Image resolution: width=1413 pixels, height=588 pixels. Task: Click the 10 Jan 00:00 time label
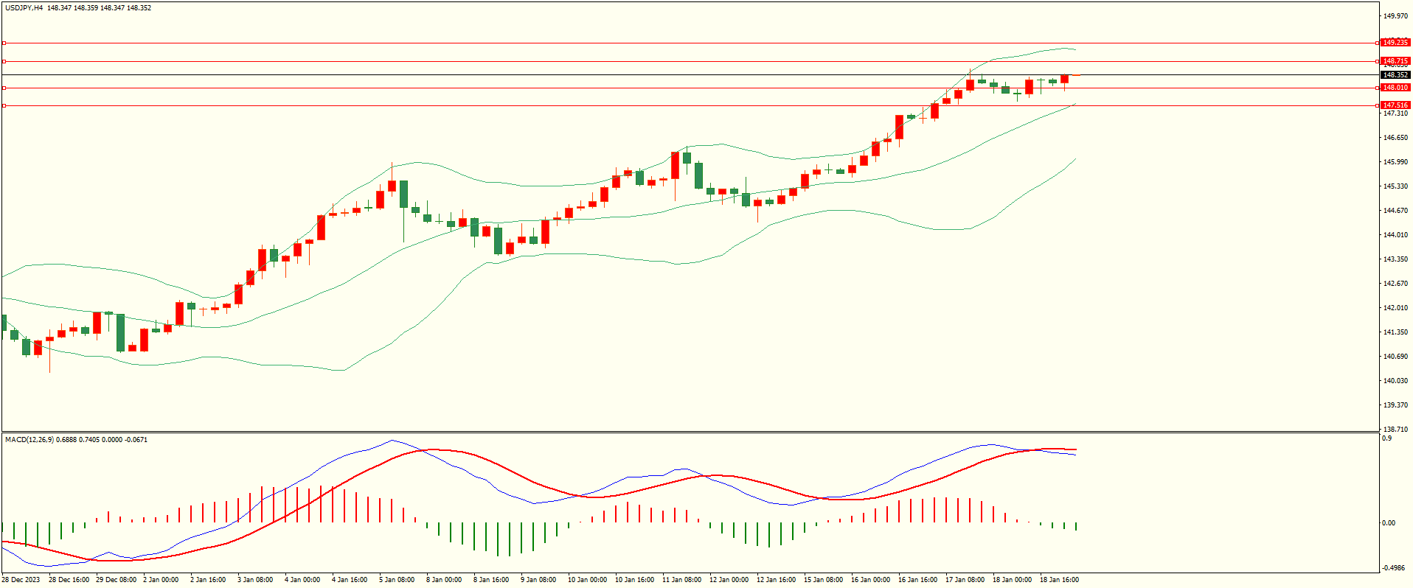588,580
